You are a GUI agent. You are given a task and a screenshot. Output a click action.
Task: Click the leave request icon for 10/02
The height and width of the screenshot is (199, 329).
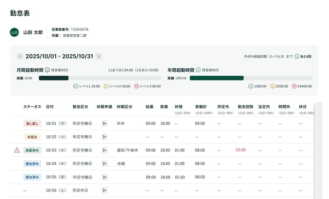pyautogui.click(x=104, y=137)
